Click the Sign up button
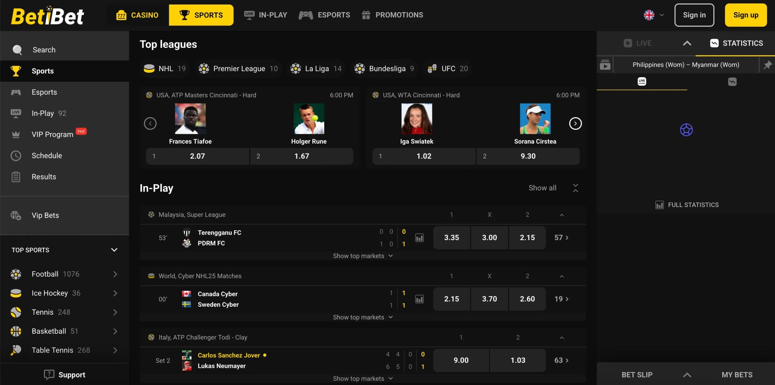This screenshot has height=385, width=775. pyautogui.click(x=746, y=15)
